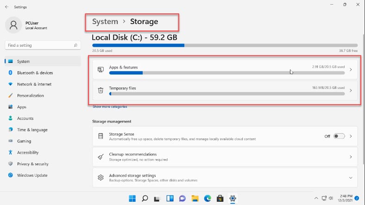The height and width of the screenshot is (205, 365).
Task: Select Gaming in the sidebar
Action: 43,141
